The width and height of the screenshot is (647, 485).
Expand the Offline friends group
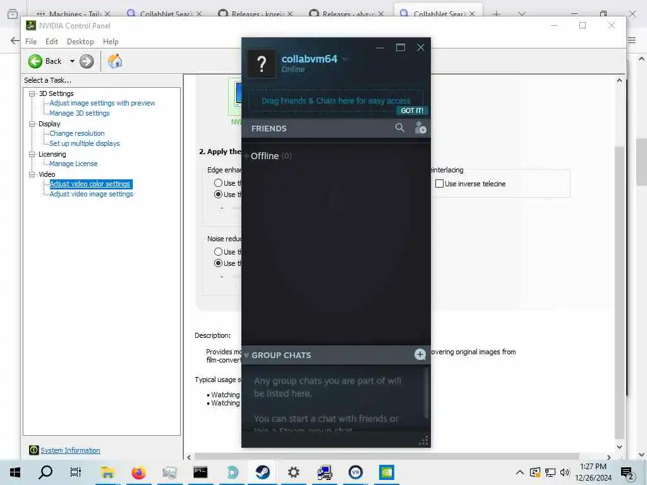(246, 156)
